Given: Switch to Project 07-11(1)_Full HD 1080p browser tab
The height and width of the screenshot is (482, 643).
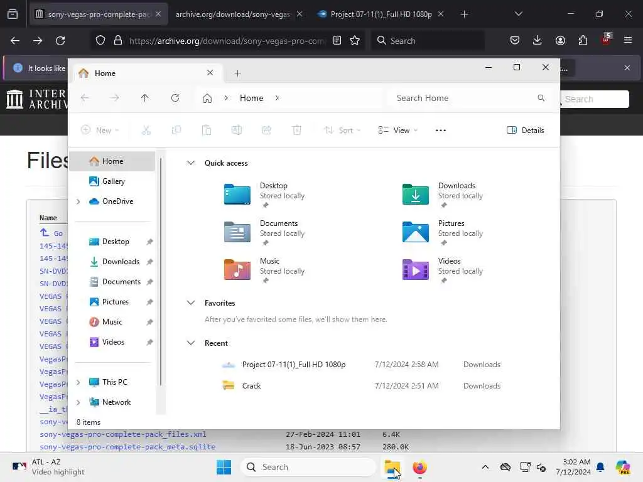Looking at the screenshot, I should (381, 14).
